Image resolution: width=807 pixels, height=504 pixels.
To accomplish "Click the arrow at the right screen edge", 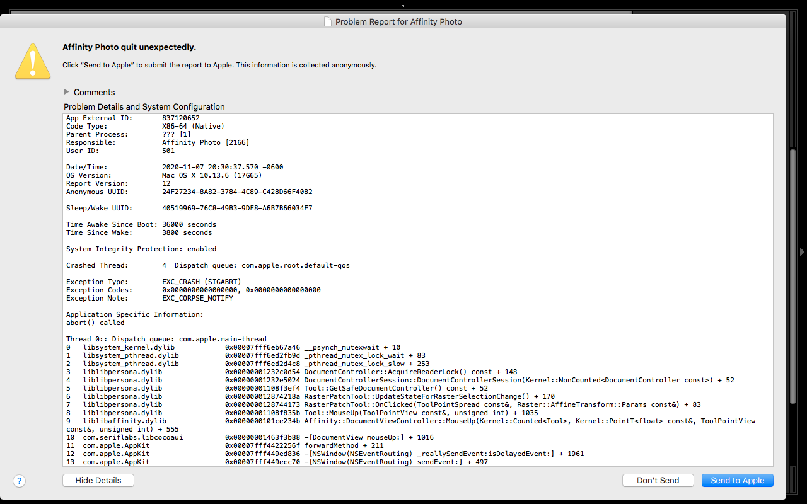I will click(802, 251).
